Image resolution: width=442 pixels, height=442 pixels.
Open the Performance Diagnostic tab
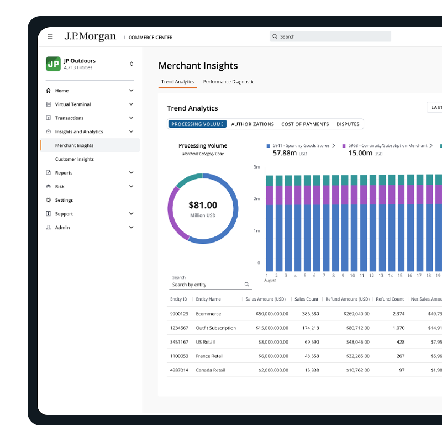click(229, 82)
